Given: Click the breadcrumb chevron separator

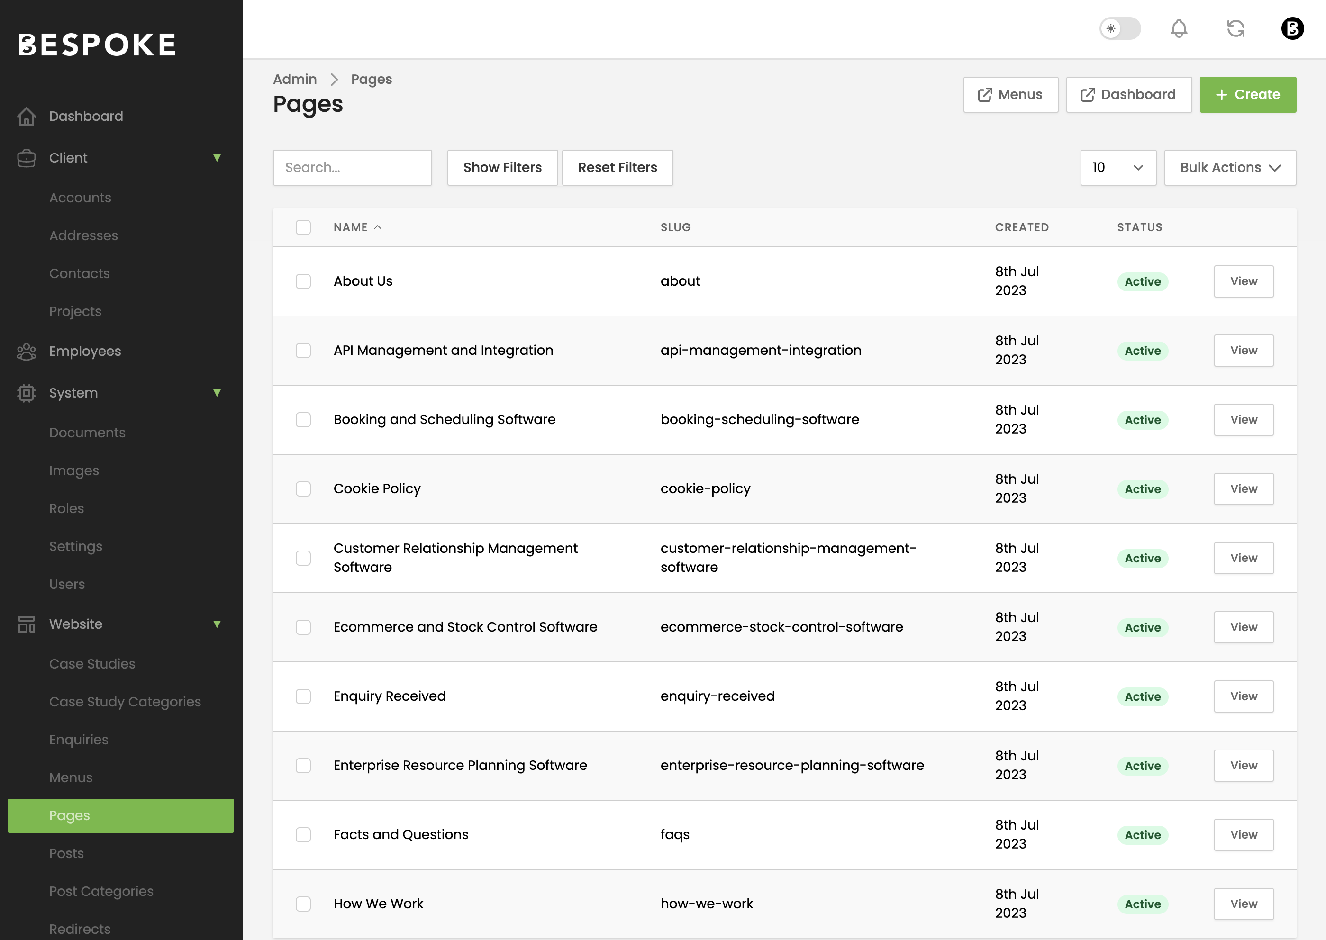Looking at the screenshot, I should tap(334, 79).
